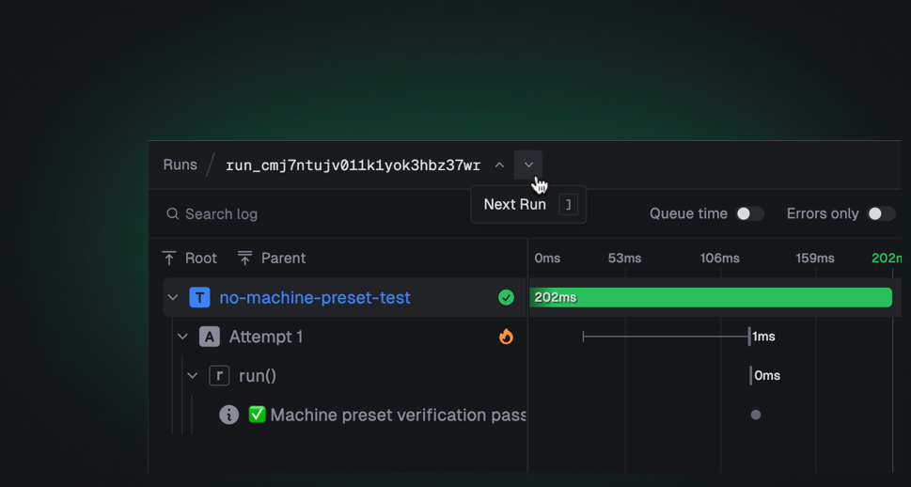Click the Root up-arrow icon
Viewport: 911px width, 487px height.
tap(169, 258)
